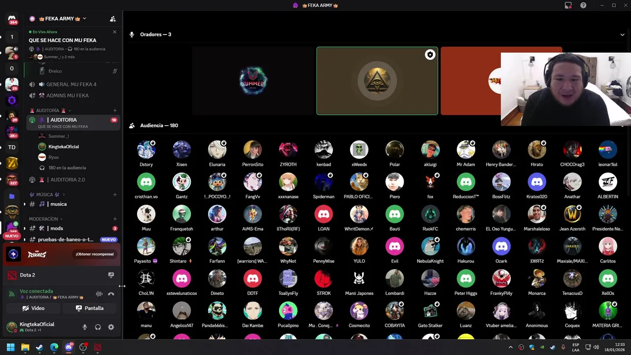Image resolution: width=631 pixels, height=355 pixels.
Task: Stream Dota 2 using its screen-share icon
Action: tap(111, 275)
